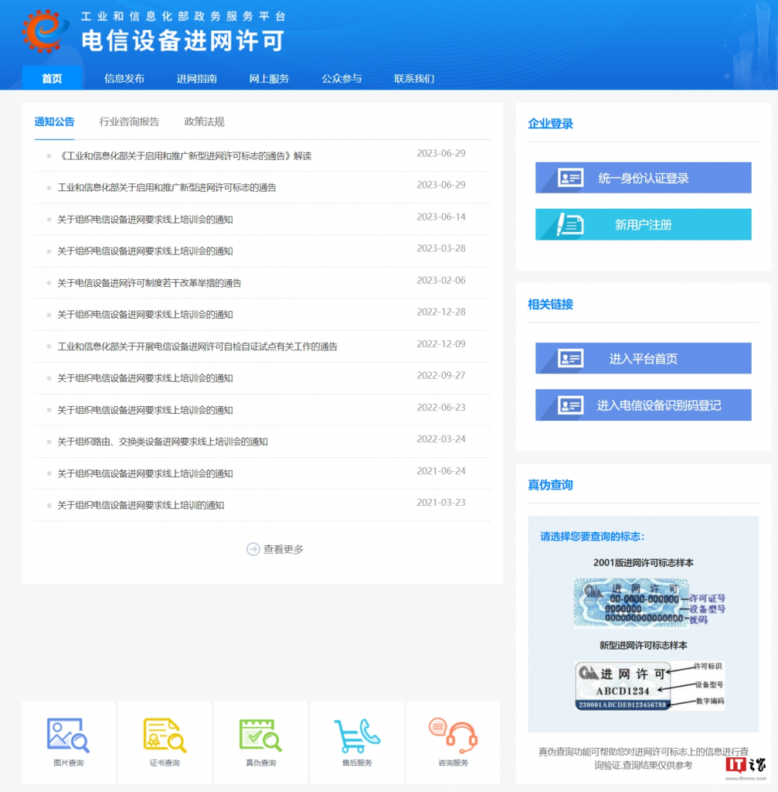
Task: Select 网上服务 in the top navigation
Action: (x=269, y=77)
